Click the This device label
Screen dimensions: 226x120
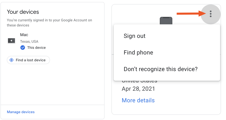[36, 48]
